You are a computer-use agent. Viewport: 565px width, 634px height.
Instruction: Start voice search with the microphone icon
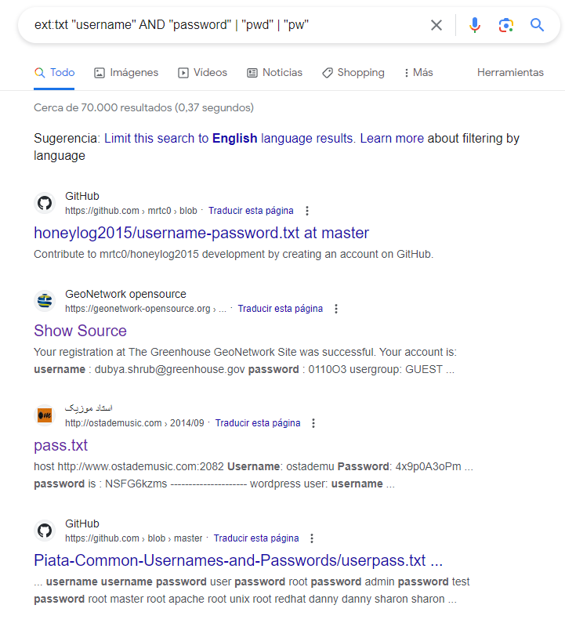pos(475,25)
